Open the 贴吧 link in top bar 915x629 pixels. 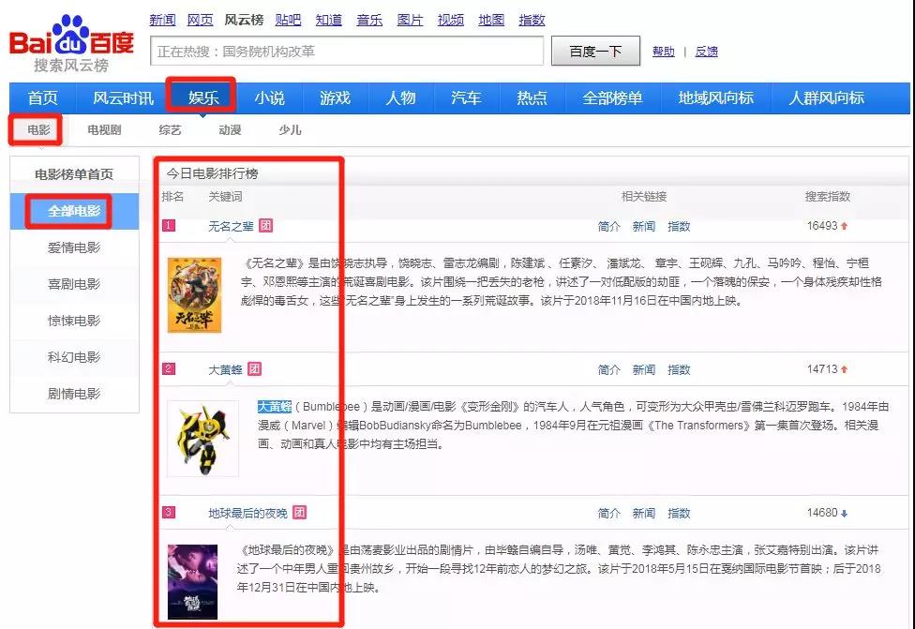coord(288,20)
